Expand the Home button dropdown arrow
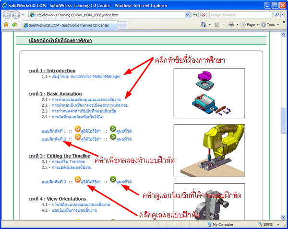This screenshot has width=288, height=229. coord(210,24)
